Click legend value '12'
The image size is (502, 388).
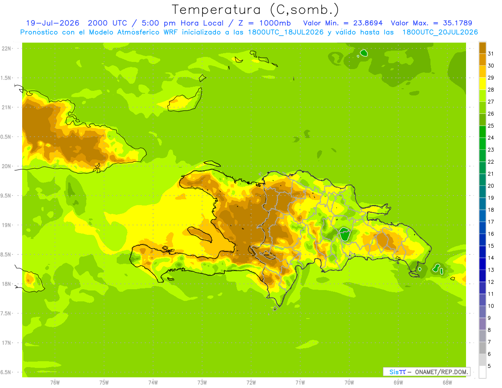pyautogui.click(x=491, y=282)
